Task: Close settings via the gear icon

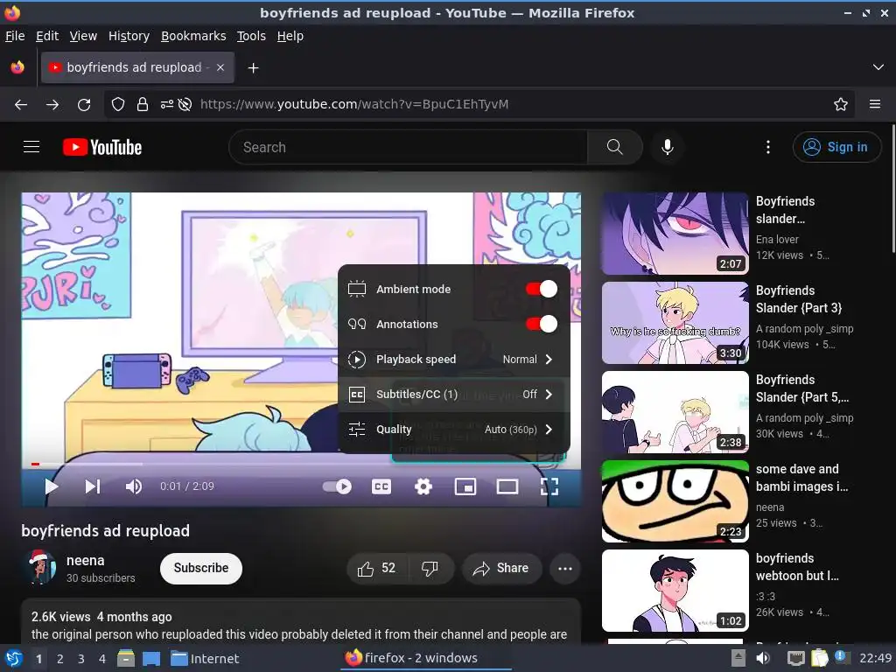Action: (423, 486)
